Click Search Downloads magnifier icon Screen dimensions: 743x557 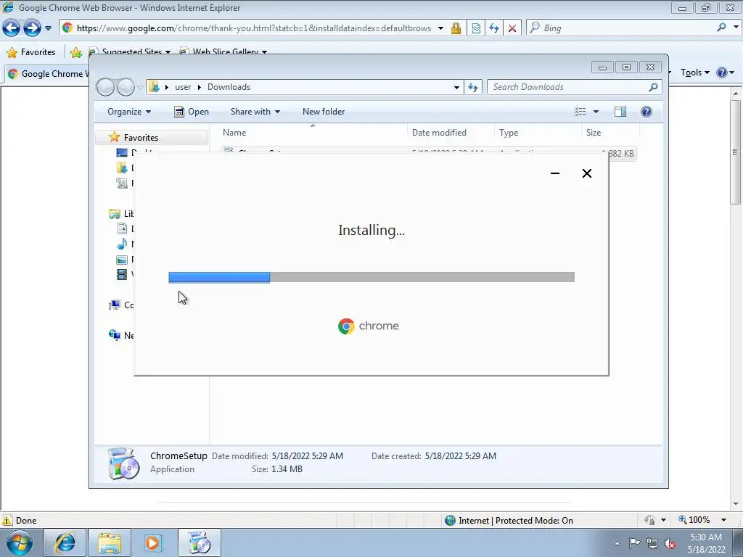tap(654, 87)
